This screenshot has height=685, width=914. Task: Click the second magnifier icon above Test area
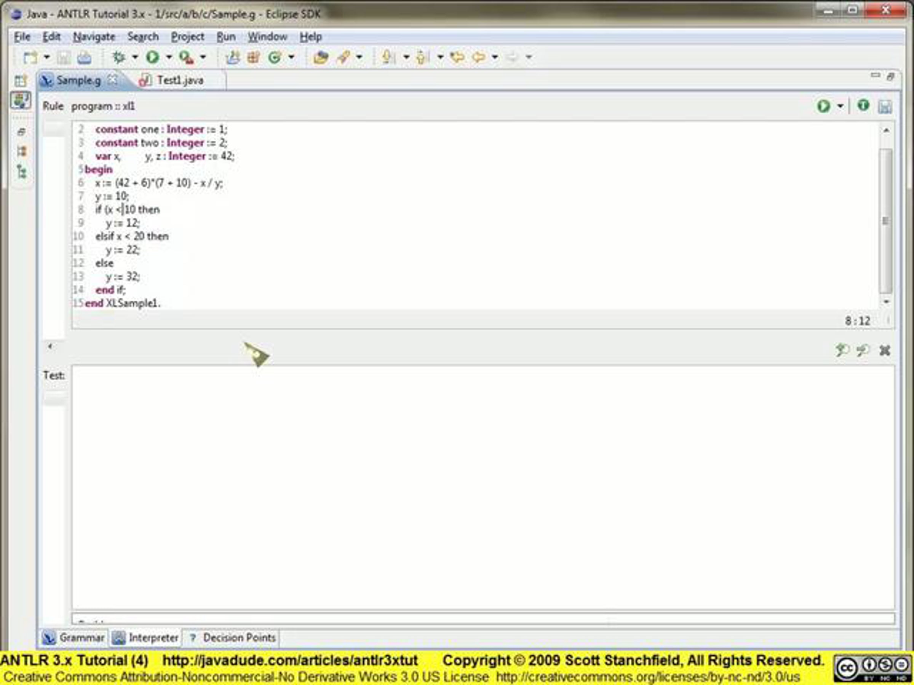click(x=862, y=350)
